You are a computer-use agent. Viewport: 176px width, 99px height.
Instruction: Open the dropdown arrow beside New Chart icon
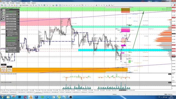(3, 5)
